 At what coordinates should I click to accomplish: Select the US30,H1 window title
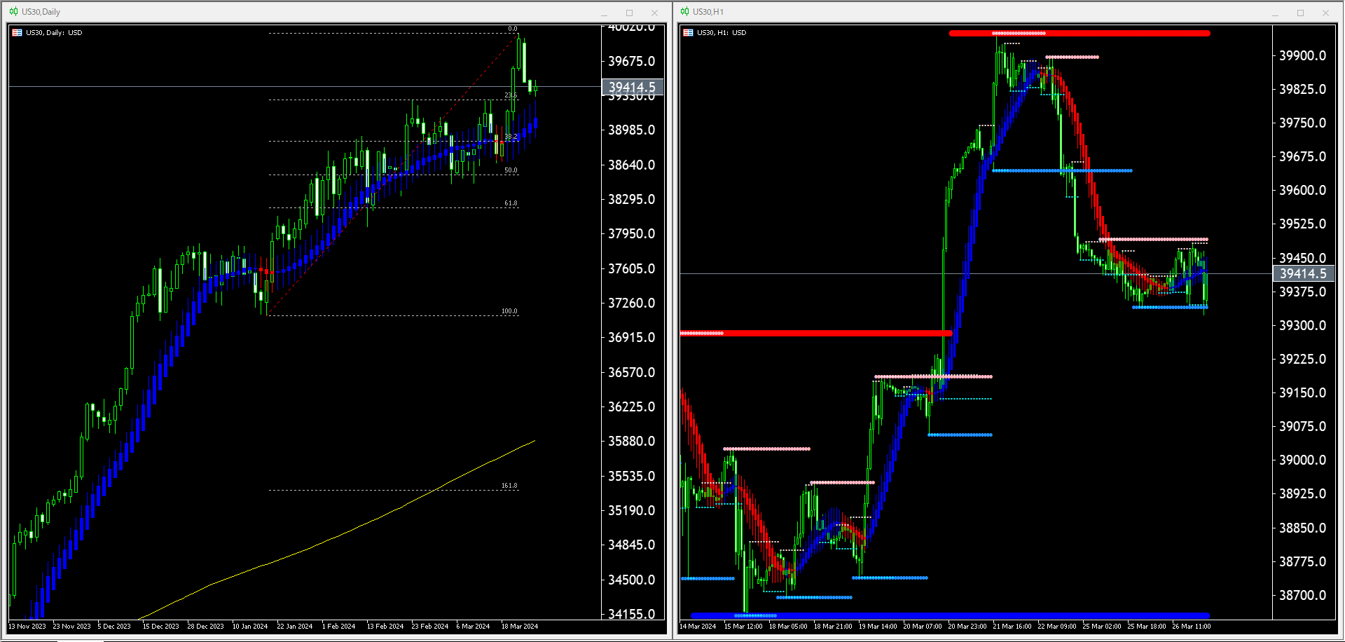coord(708,12)
